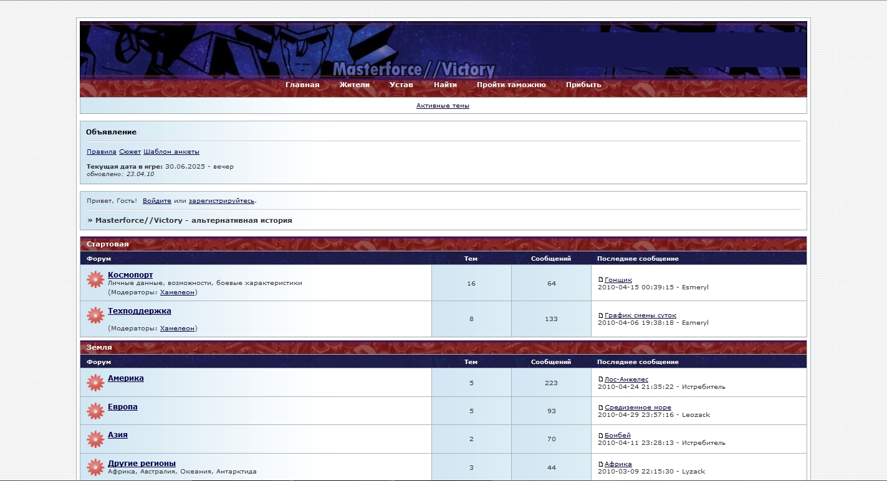Click post icon next to Гонщик

point(601,280)
